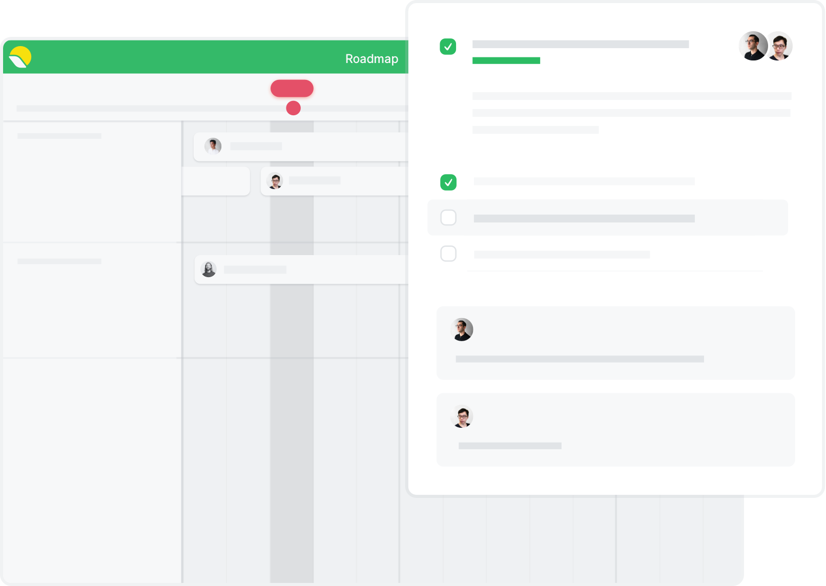Click the yellow leaf app logo
The width and height of the screenshot is (826, 586).
tap(20, 57)
